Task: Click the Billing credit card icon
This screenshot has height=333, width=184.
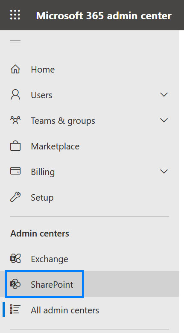Action: (x=15, y=171)
